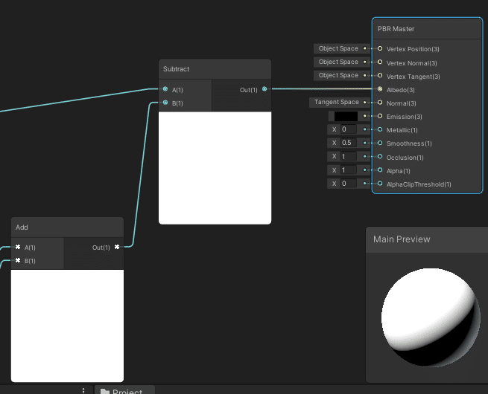
Task: Click the Alpha(1) input port
Action: [x=380, y=170]
